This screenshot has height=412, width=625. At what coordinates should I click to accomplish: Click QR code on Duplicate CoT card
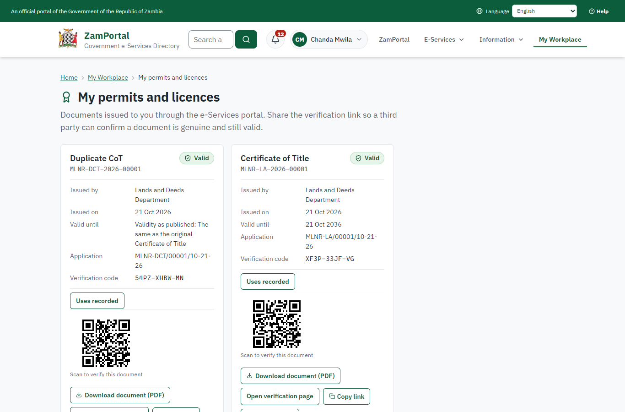[x=106, y=343]
